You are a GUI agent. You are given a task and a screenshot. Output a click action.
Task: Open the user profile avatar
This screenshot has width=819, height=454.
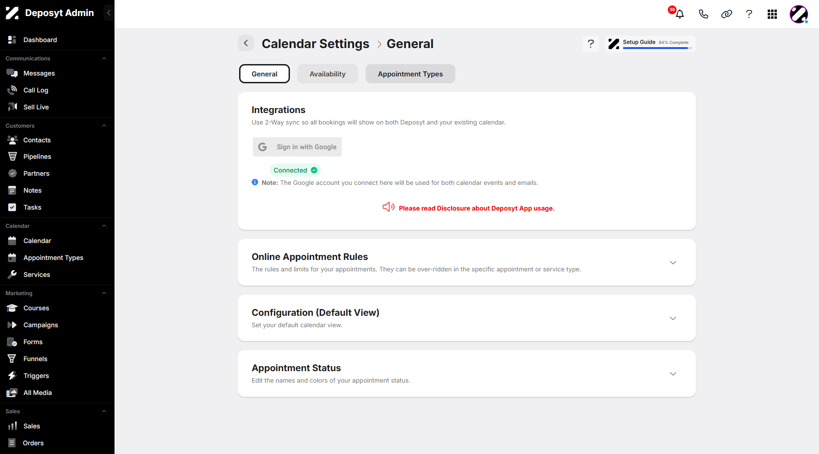(799, 14)
